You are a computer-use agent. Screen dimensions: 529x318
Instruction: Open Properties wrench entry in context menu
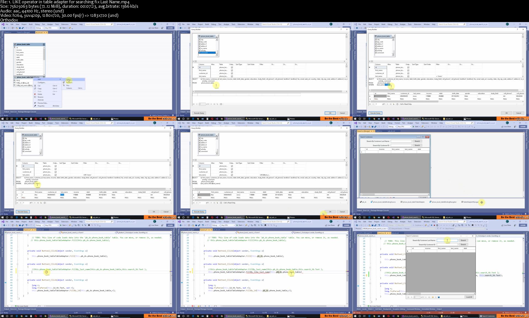pyautogui.click(x=41, y=106)
